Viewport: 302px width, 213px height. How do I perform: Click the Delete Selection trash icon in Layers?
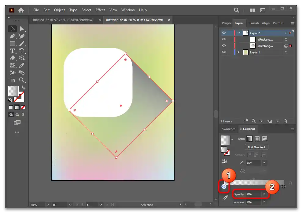click(x=285, y=121)
